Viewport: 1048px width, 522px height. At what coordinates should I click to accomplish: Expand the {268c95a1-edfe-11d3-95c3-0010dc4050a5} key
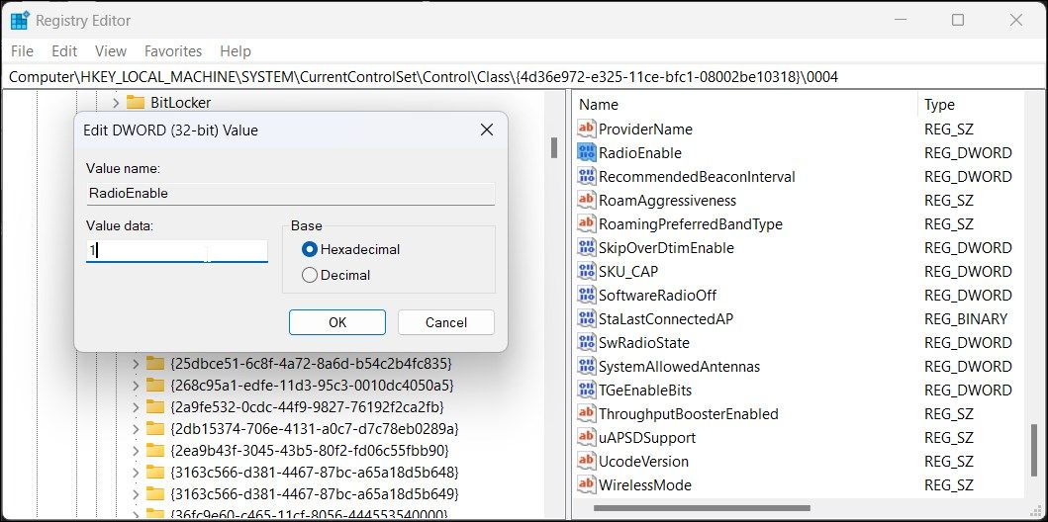(135, 386)
